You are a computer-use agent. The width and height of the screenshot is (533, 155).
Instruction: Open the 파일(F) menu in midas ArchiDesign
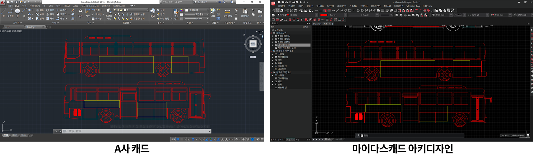[281, 6]
